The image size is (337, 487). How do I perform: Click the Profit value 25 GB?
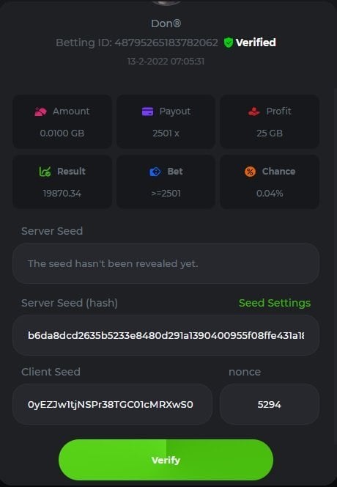click(270, 133)
